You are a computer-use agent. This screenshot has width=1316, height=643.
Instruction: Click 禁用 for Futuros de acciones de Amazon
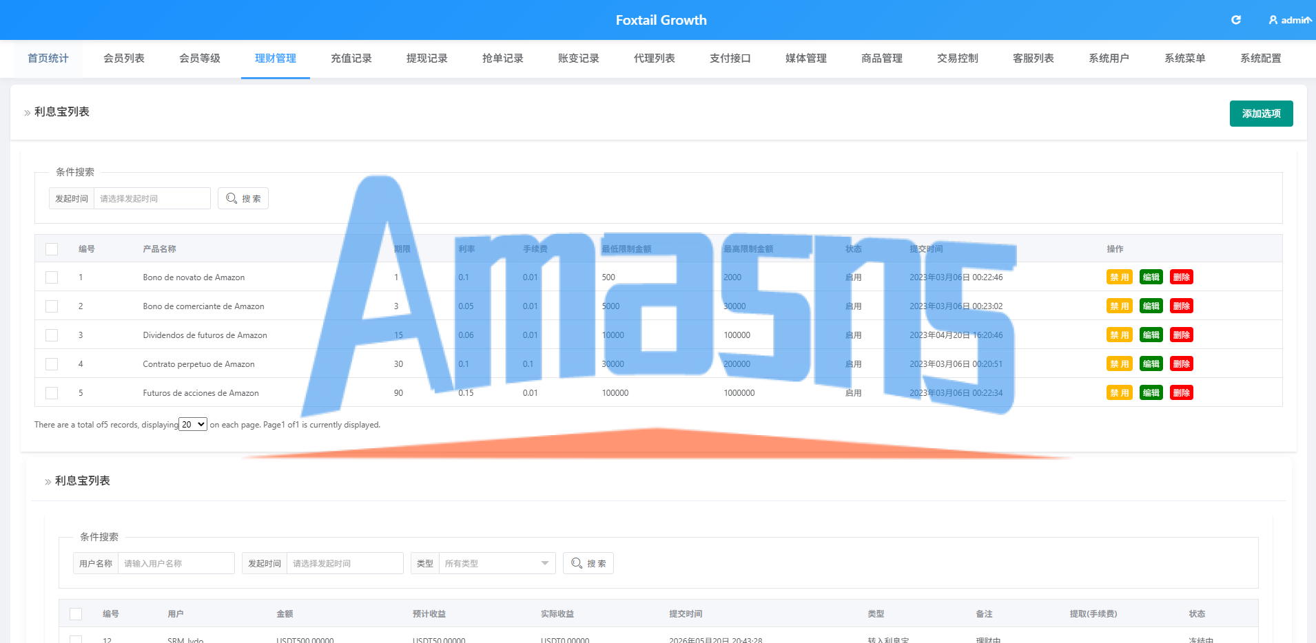pyautogui.click(x=1120, y=393)
